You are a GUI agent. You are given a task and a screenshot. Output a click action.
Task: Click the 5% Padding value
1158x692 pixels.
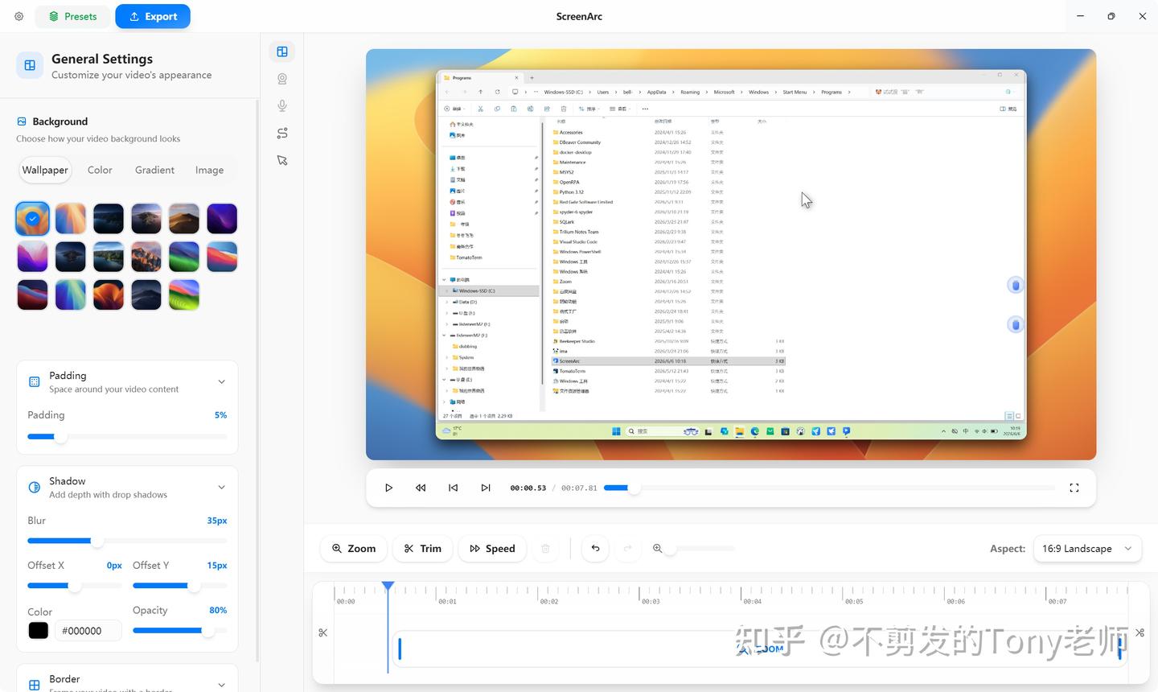tap(220, 415)
